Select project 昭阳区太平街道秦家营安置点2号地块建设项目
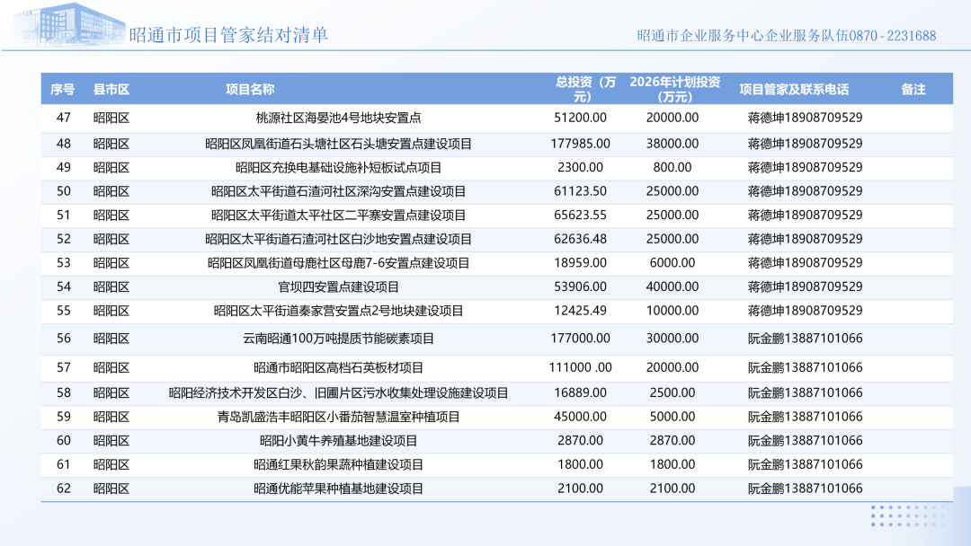This screenshot has height=546, width=971. pos(339,311)
